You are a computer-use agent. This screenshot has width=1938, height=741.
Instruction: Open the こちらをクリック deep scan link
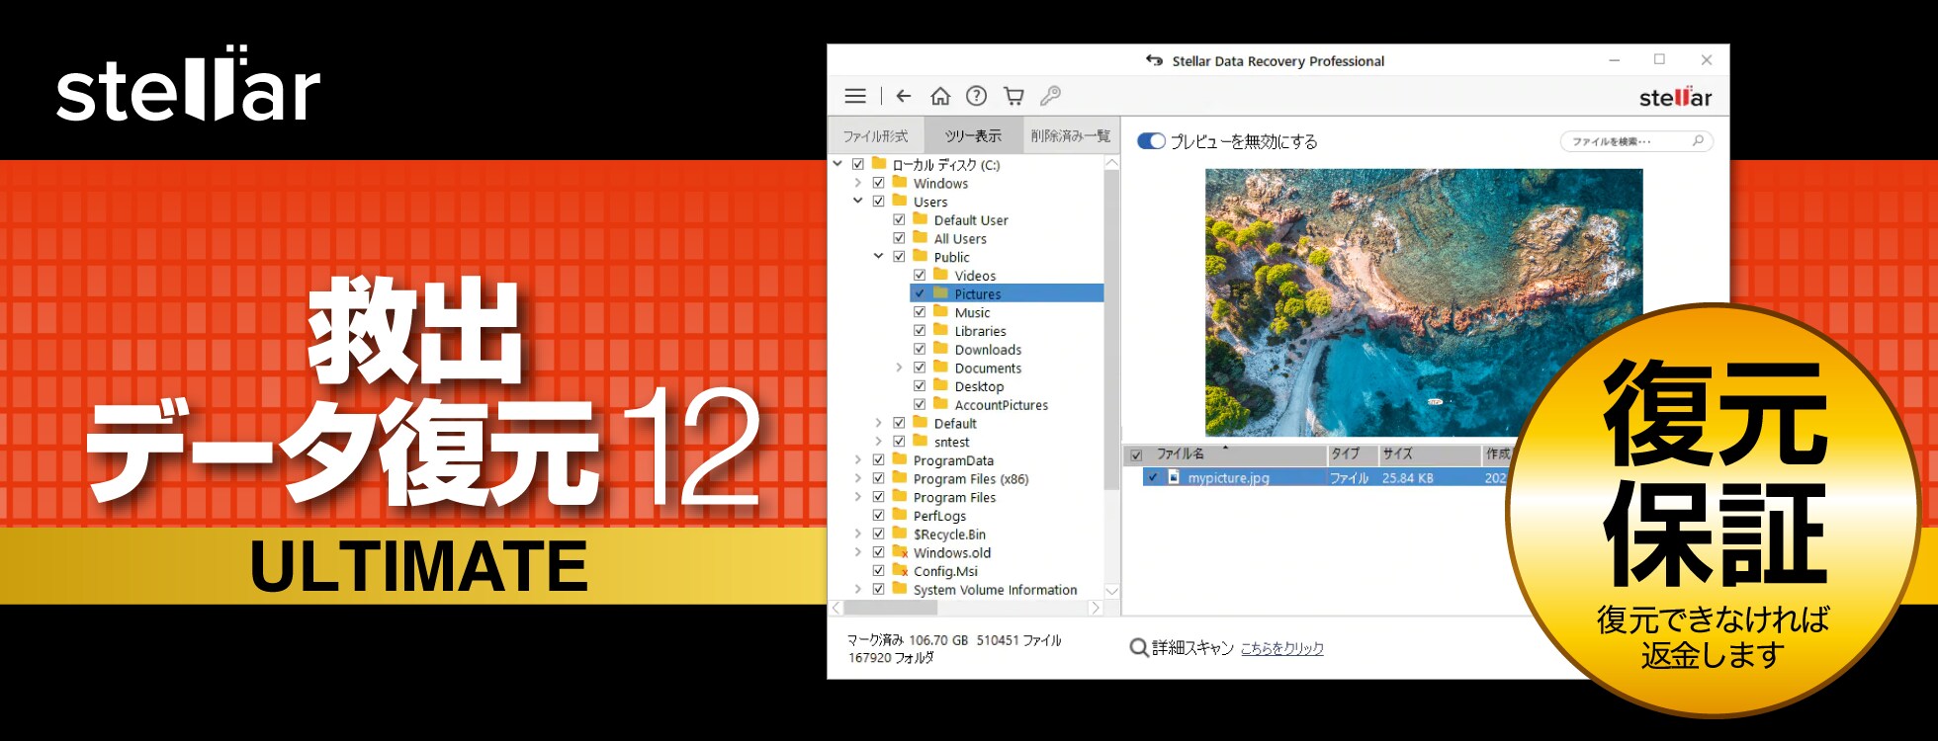pos(1282,648)
